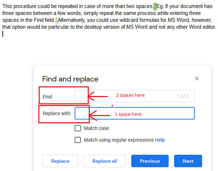The height and width of the screenshot is (171, 218).
Task: Click the highlighted space before "Alternatively"
Action: click(57, 20)
